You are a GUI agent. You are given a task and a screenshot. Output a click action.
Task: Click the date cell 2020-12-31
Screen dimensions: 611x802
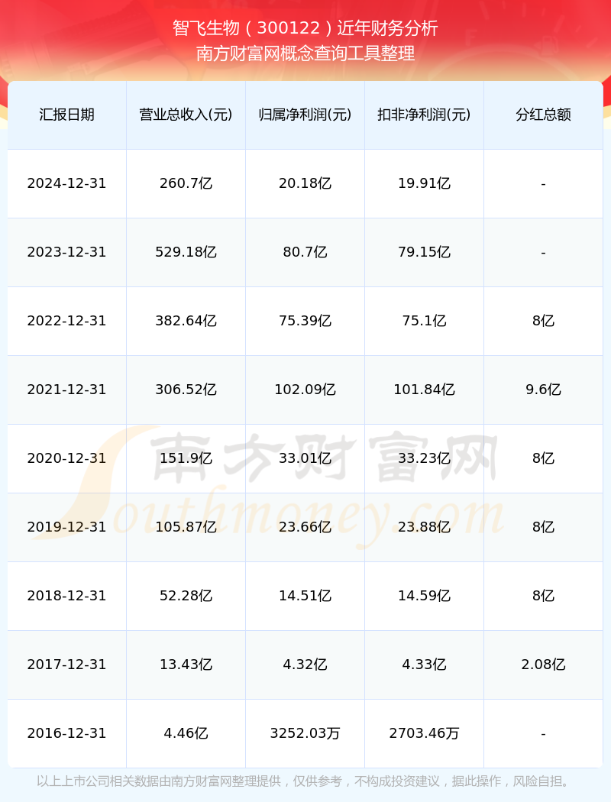point(67,458)
